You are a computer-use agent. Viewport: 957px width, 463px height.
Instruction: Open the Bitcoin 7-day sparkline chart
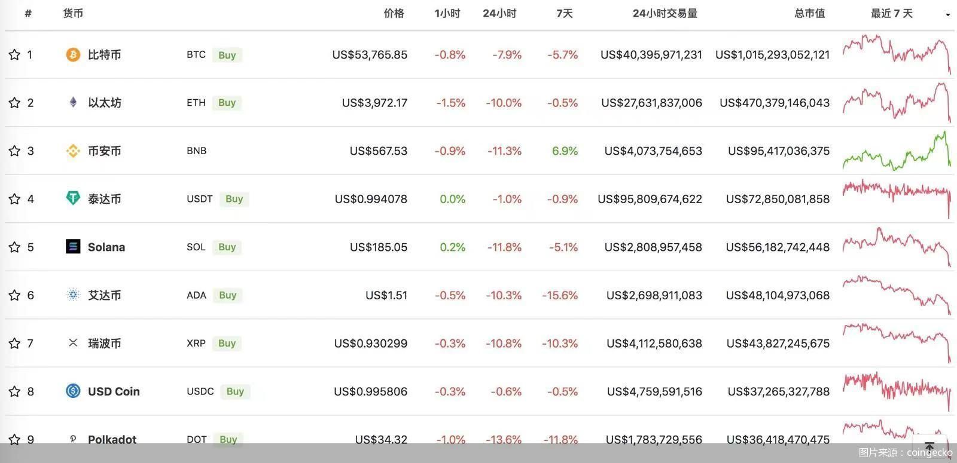tap(896, 54)
